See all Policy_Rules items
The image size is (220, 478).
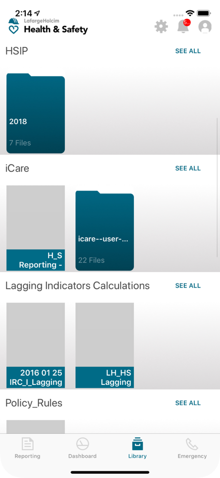188,403
